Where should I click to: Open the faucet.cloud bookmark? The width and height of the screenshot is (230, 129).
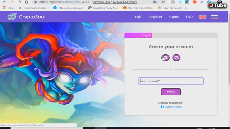point(68,8)
